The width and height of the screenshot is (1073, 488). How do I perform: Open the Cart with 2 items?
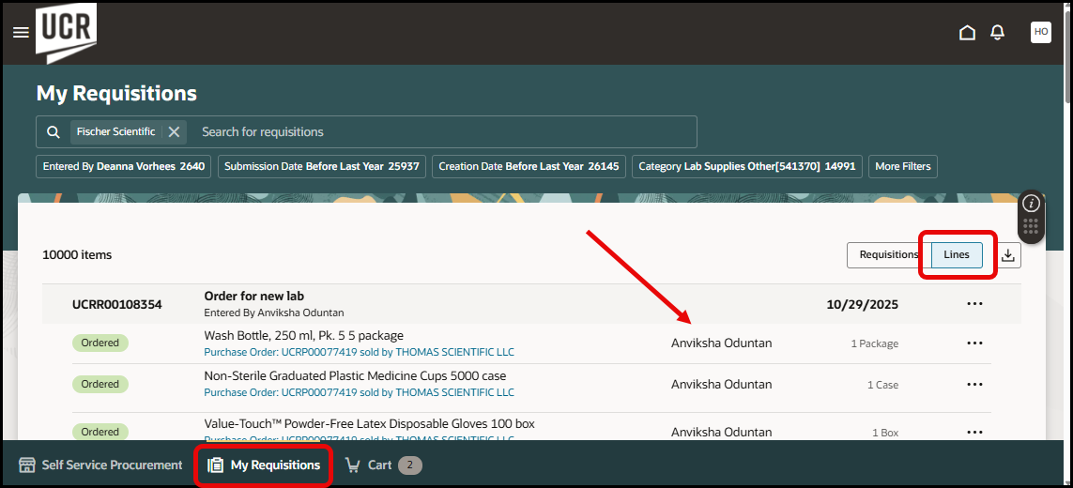coord(382,465)
